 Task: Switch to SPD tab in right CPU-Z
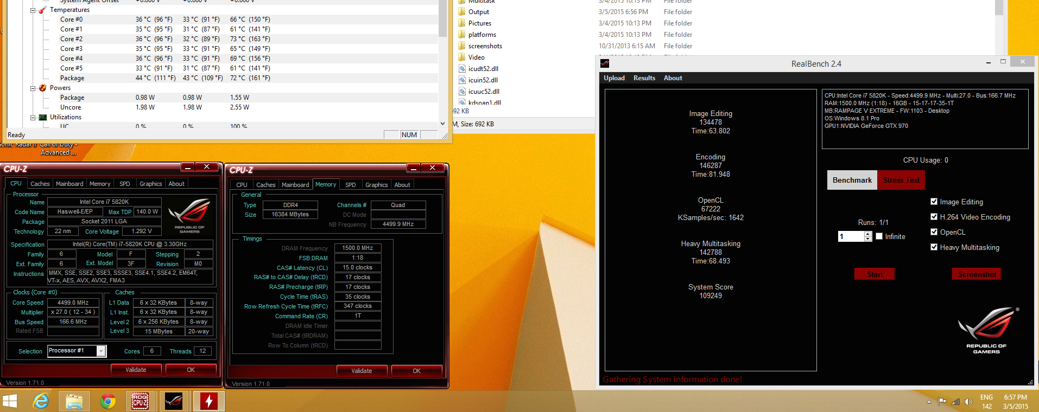[351, 185]
